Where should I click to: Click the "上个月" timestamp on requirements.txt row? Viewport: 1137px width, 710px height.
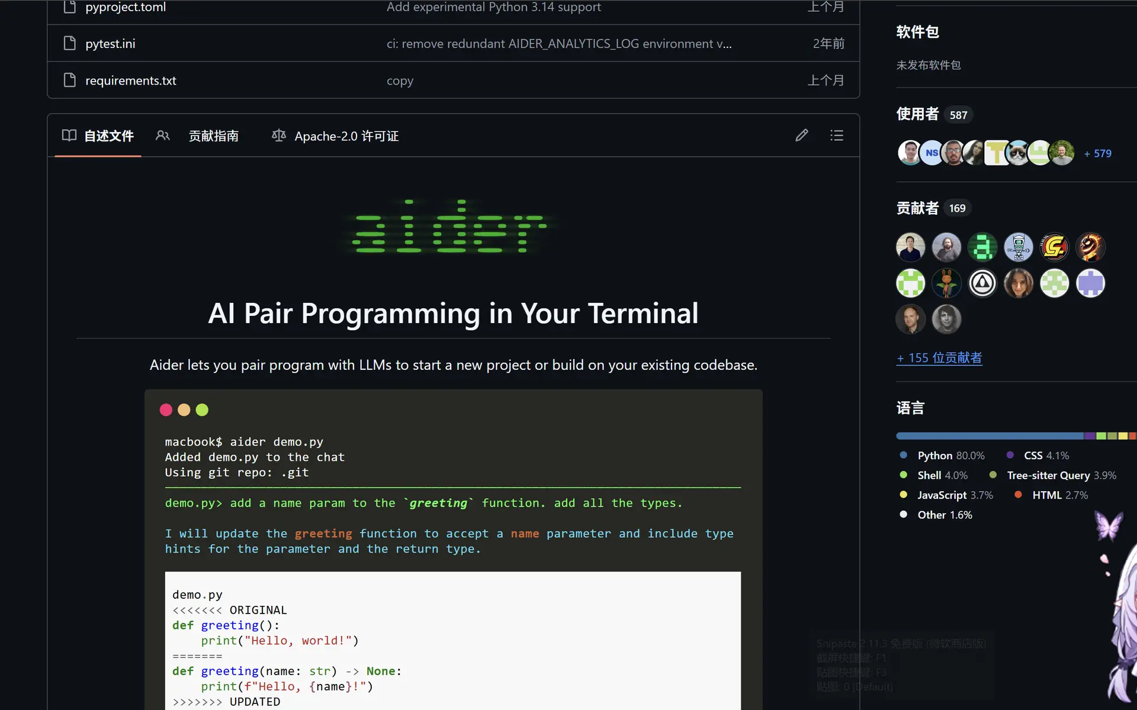click(x=826, y=80)
